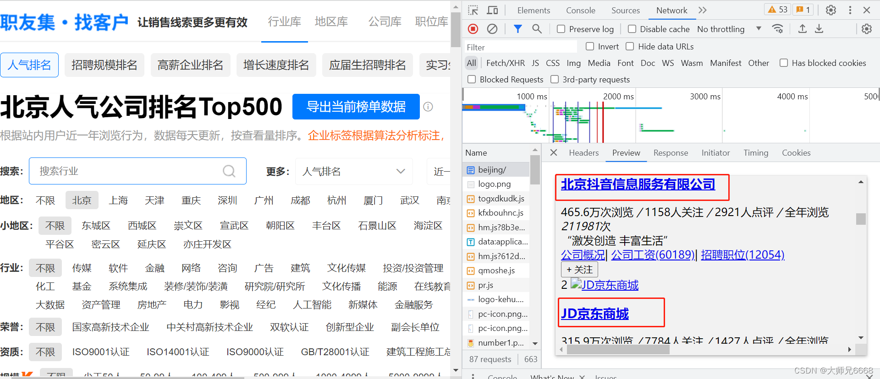The image size is (880, 379).
Task: Choose 海淀区 district filter
Action: pos(428,226)
